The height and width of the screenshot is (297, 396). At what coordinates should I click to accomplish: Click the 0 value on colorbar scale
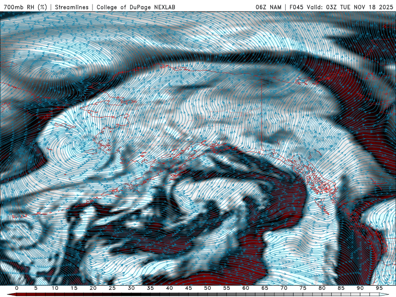pyautogui.click(x=17, y=288)
